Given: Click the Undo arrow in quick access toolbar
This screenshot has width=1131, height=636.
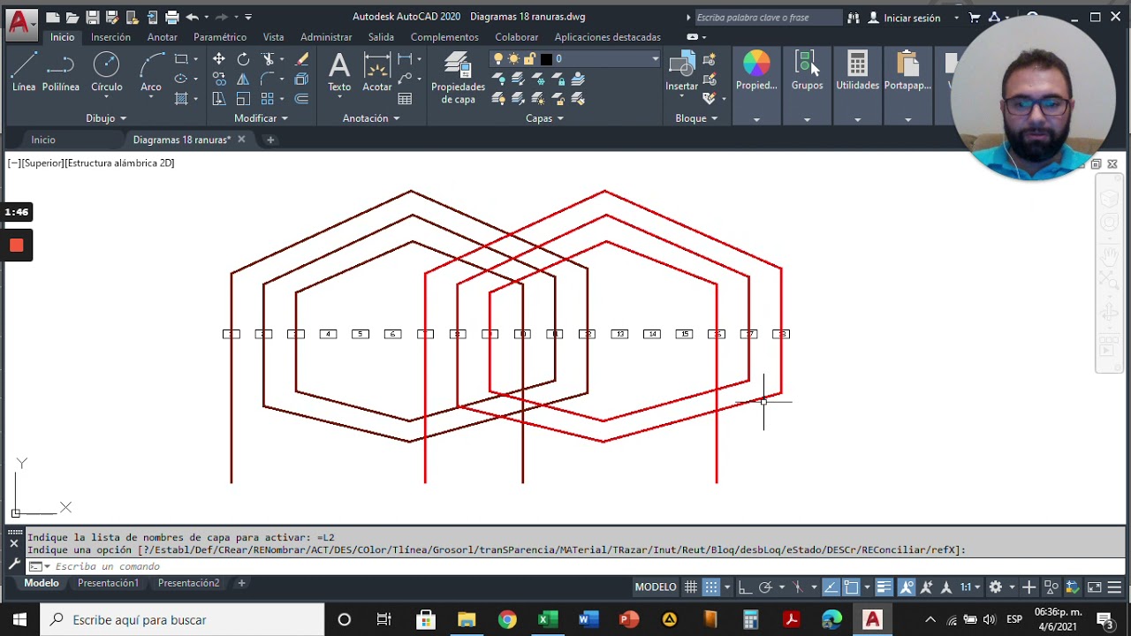Looking at the screenshot, I should pos(192,17).
